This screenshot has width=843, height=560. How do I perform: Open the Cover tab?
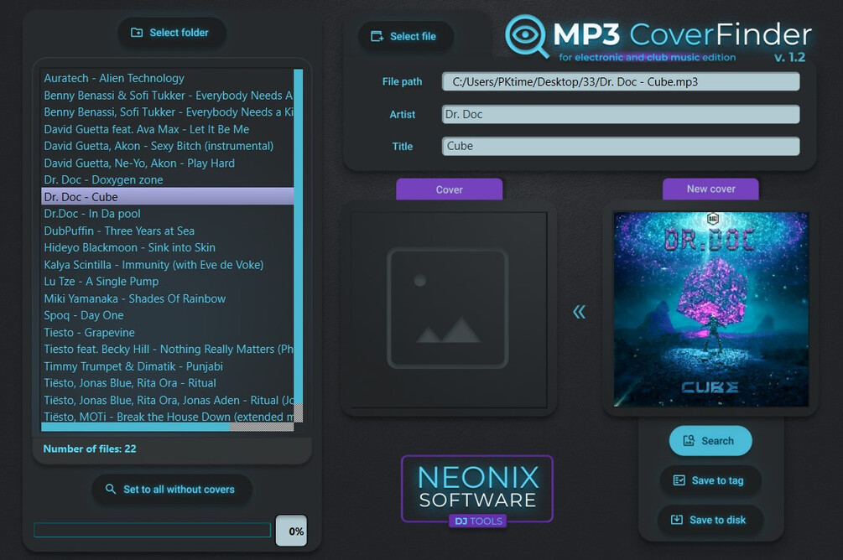coord(449,189)
